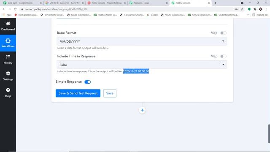Click 'Select a date format' hint text
This screenshot has width=270, height=152.
click(x=83, y=48)
